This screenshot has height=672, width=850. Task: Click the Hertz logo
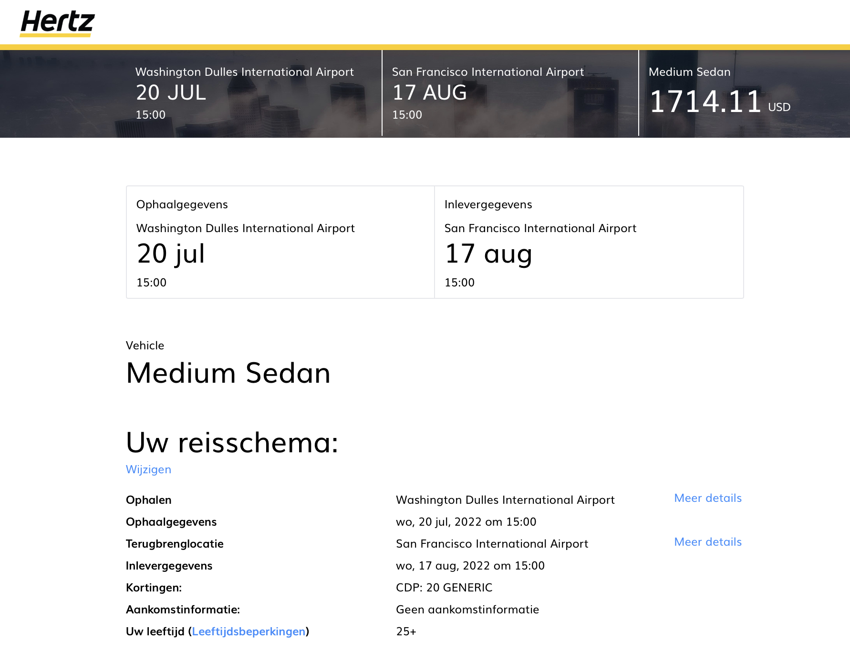(x=57, y=23)
